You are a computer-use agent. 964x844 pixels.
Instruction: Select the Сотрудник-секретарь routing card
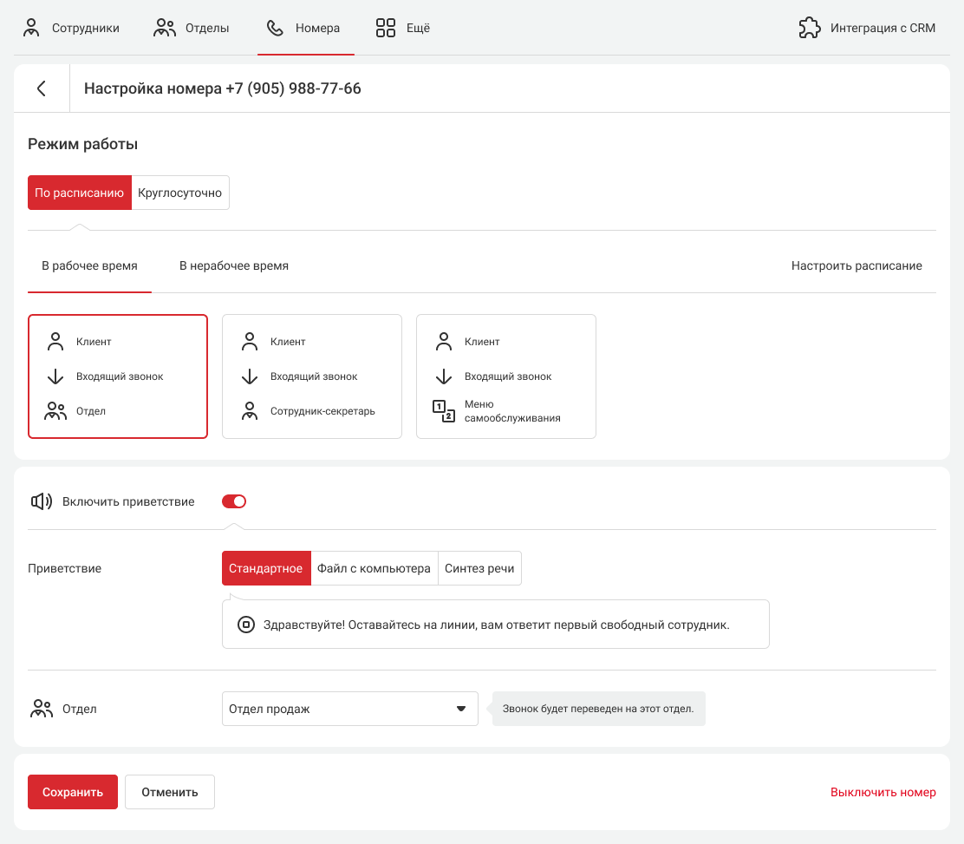coord(312,376)
